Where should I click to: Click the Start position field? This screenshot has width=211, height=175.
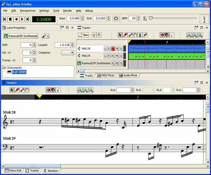pyautogui.click(x=74, y=18)
